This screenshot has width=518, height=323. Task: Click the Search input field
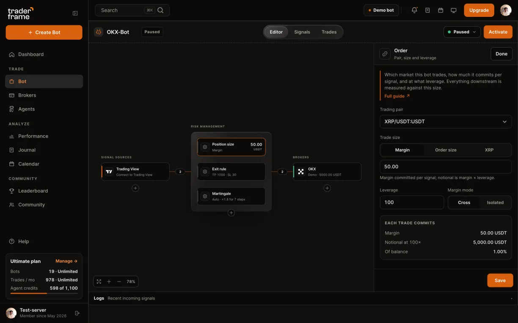[x=132, y=10]
